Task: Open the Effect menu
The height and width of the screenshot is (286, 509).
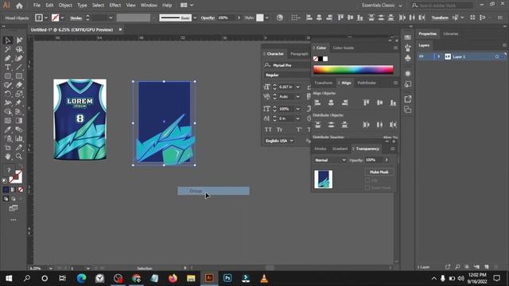Action: pyautogui.click(x=115, y=6)
